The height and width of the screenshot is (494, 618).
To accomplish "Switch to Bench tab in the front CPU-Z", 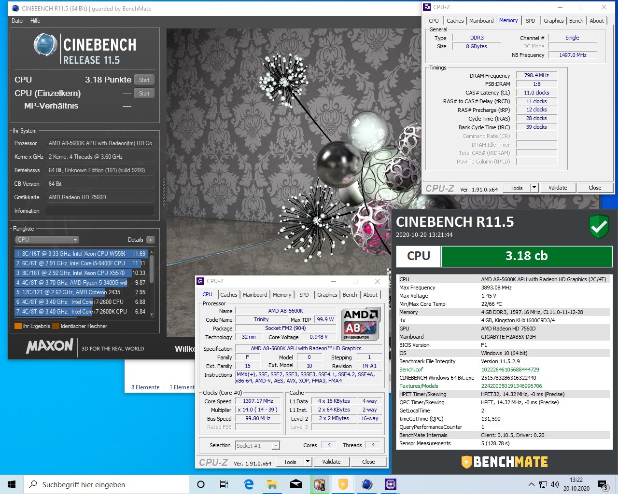I will (x=350, y=295).
